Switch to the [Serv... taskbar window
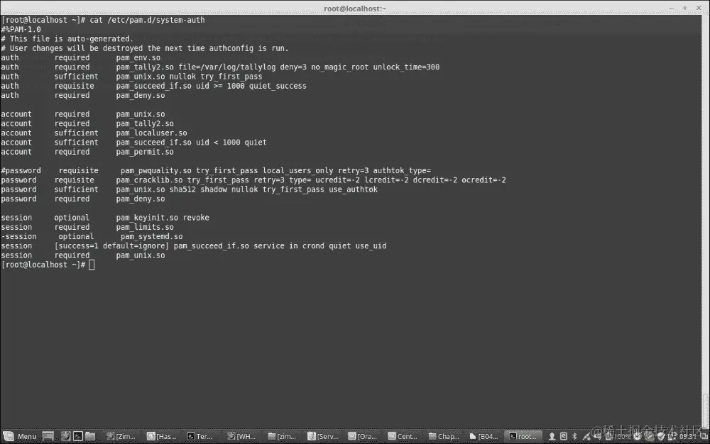Viewport: 710px width, 444px height. 323,436
